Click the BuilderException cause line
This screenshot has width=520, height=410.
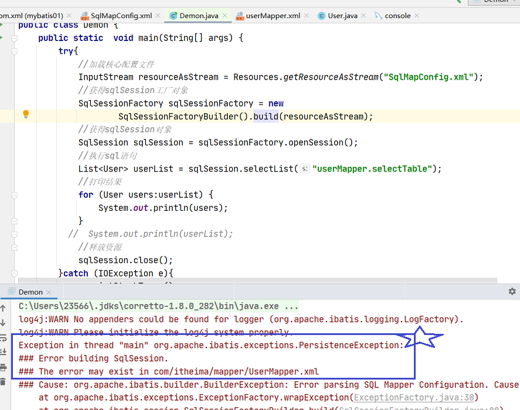[269, 384]
